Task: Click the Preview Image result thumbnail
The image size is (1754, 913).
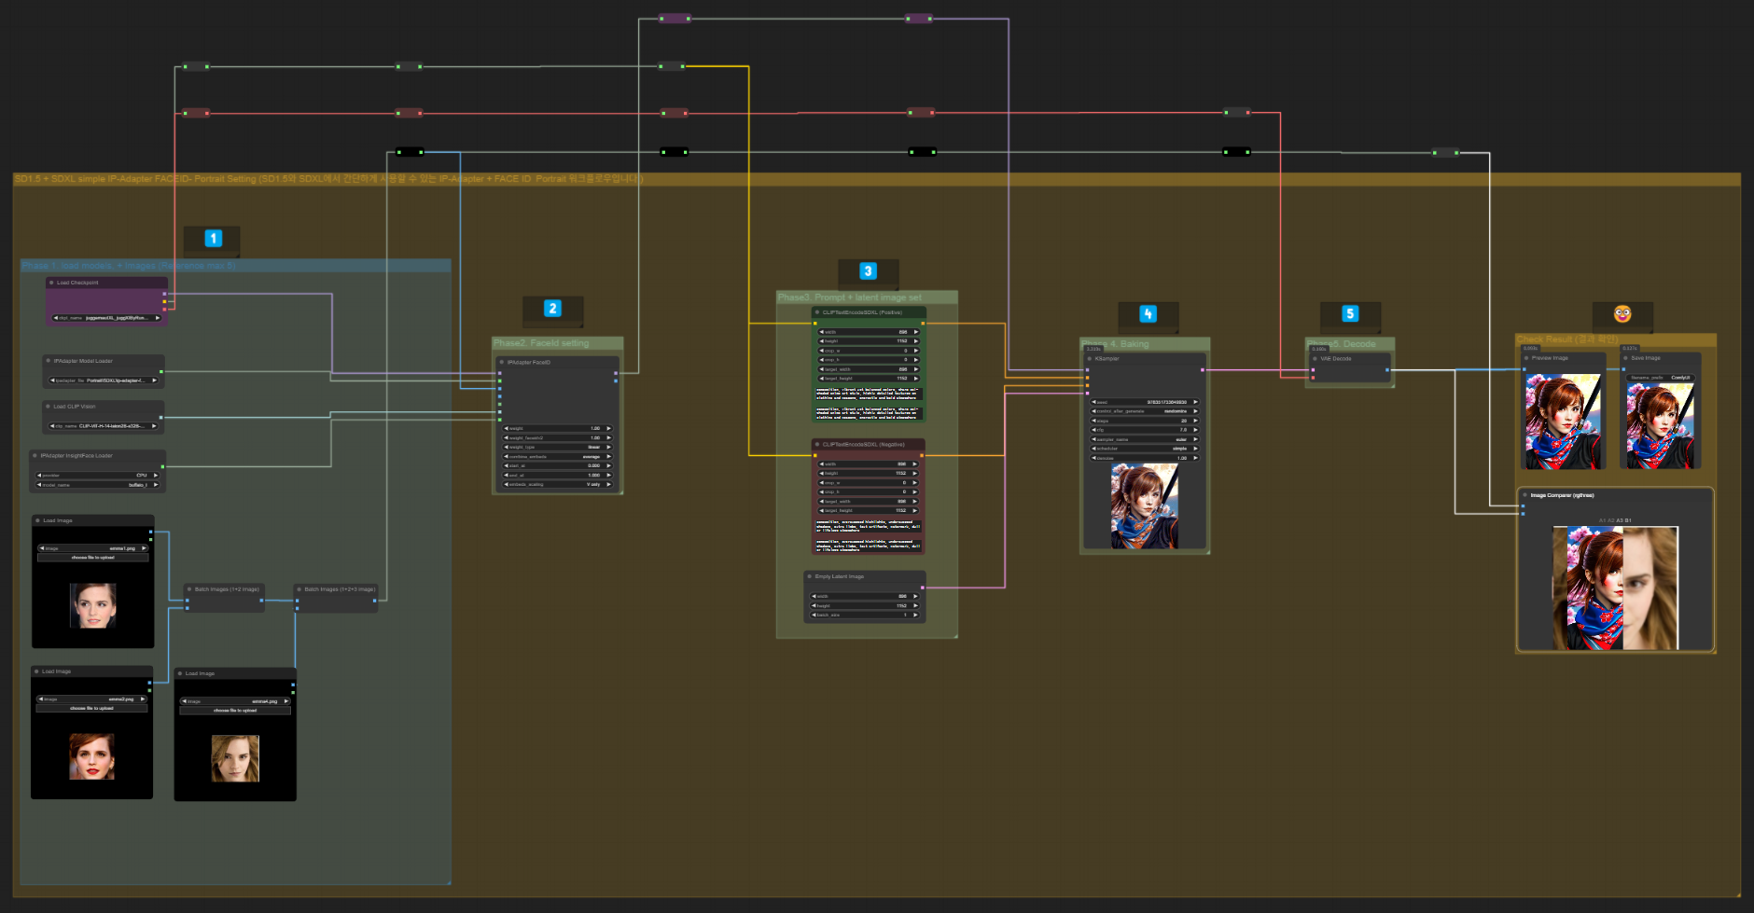Action: pos(1563,422)
